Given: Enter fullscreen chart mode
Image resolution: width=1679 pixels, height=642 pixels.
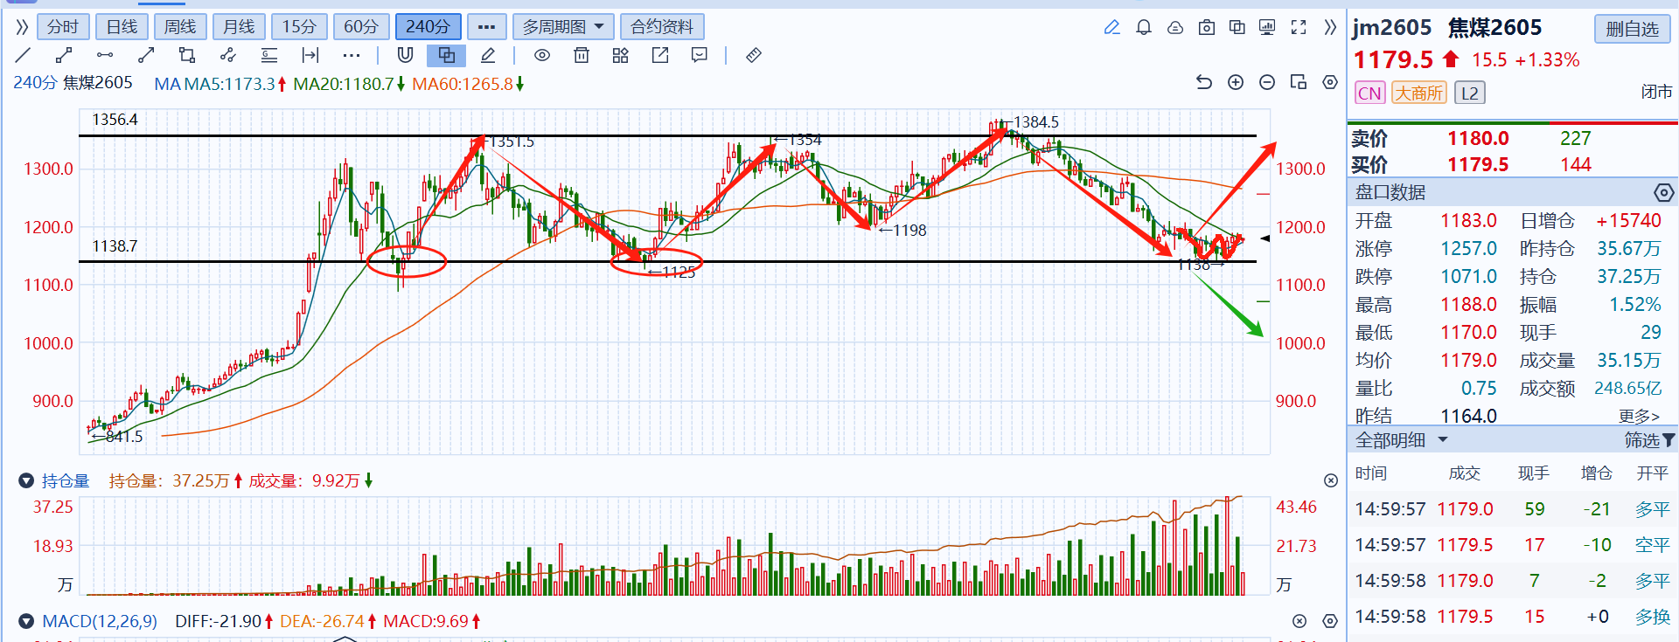Looking at the screenshot, I should 1299,28.
